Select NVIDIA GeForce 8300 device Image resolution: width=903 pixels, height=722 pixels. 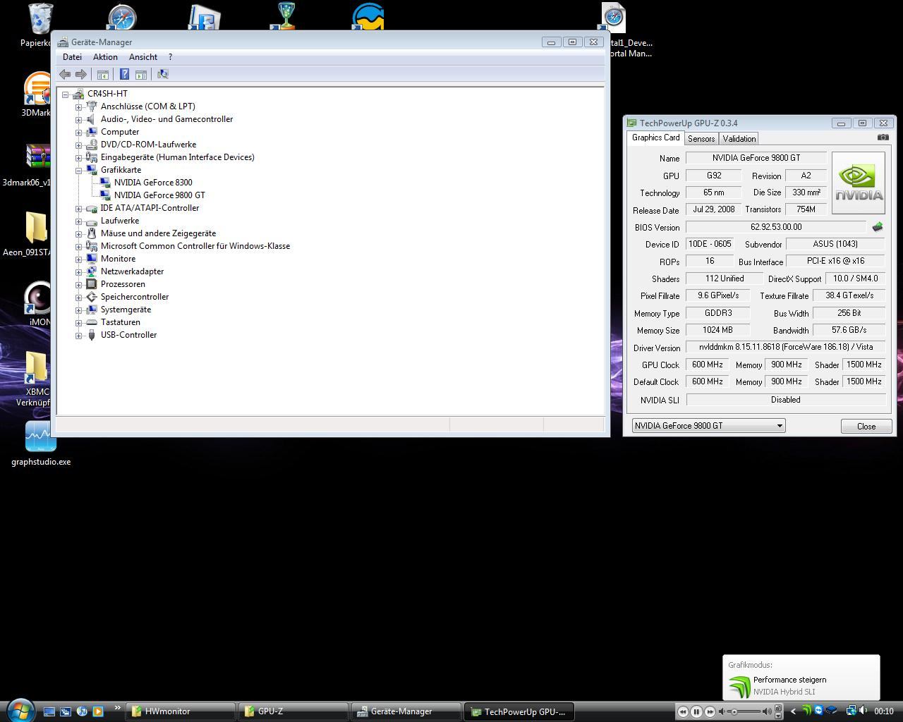tap(153, 183)
